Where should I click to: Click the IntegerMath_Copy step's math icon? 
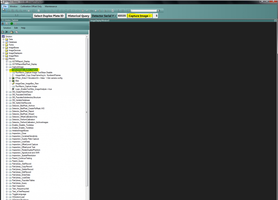[x=13, y=75]
